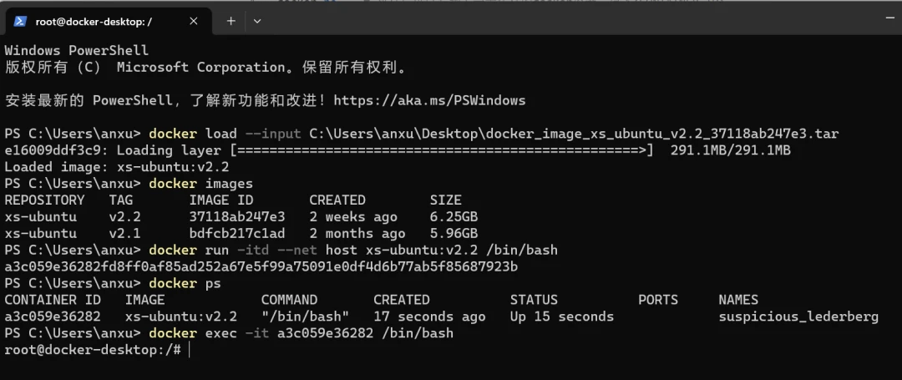Click the '2 months ago' value
902x380 pixels.
click(357, 234)
